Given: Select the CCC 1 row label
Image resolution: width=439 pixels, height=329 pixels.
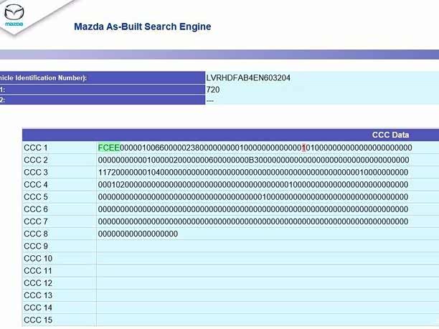Looking at the screenshot, I should click(x=36, y=148).
